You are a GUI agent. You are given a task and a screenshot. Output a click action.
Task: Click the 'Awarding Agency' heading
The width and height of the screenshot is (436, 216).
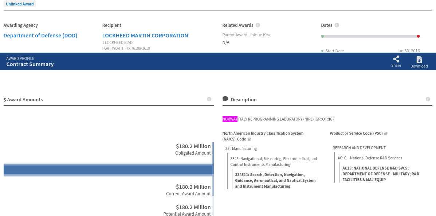point(20,25)
